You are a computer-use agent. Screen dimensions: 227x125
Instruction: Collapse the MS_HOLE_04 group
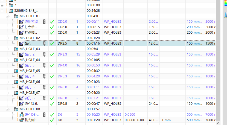(7, 60)
